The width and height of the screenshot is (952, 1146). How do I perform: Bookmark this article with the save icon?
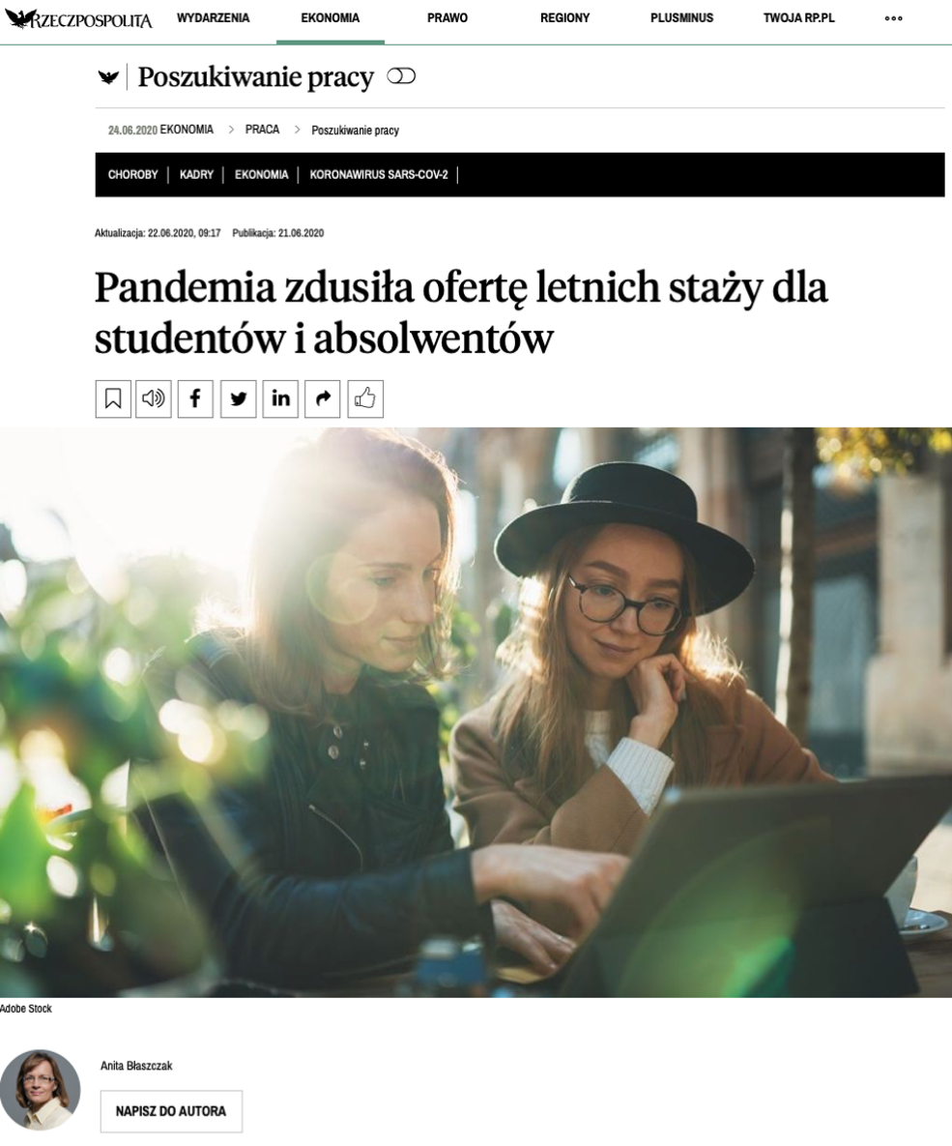point(113,399)
